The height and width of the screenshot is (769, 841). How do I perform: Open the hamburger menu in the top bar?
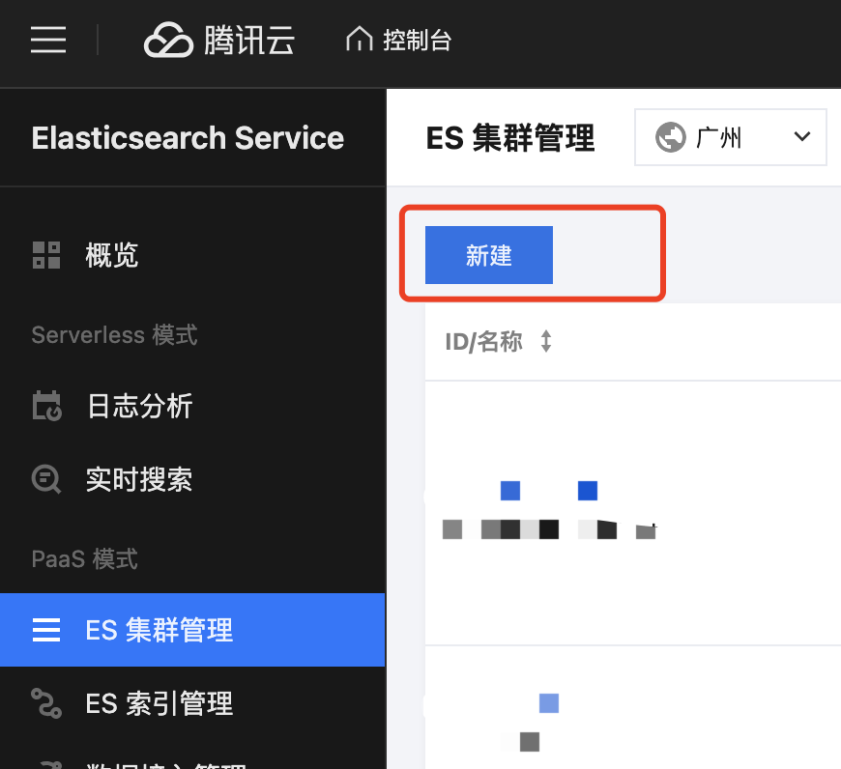pyautogui.click(x=48, y=40)
